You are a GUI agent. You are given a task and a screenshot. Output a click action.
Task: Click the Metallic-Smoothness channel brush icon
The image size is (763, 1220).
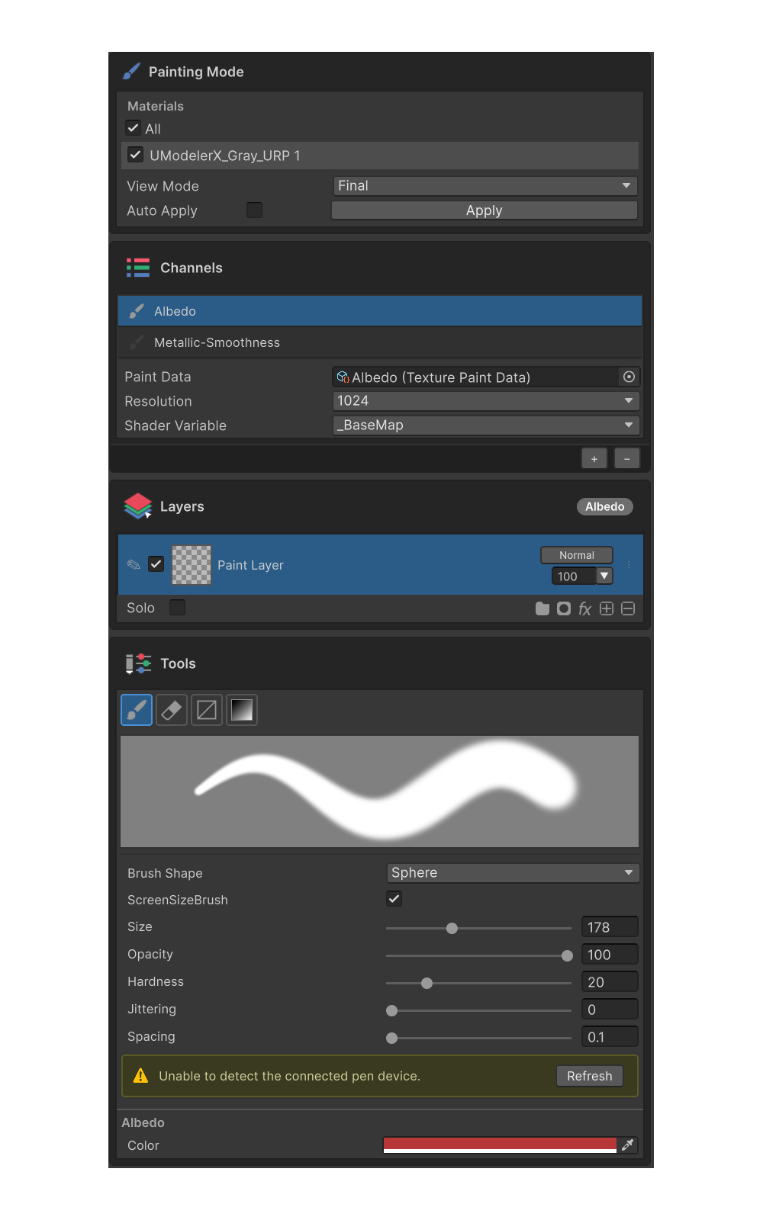click(137, 342)
